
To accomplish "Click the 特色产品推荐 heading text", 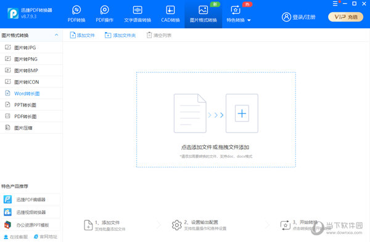I will 15,187.
